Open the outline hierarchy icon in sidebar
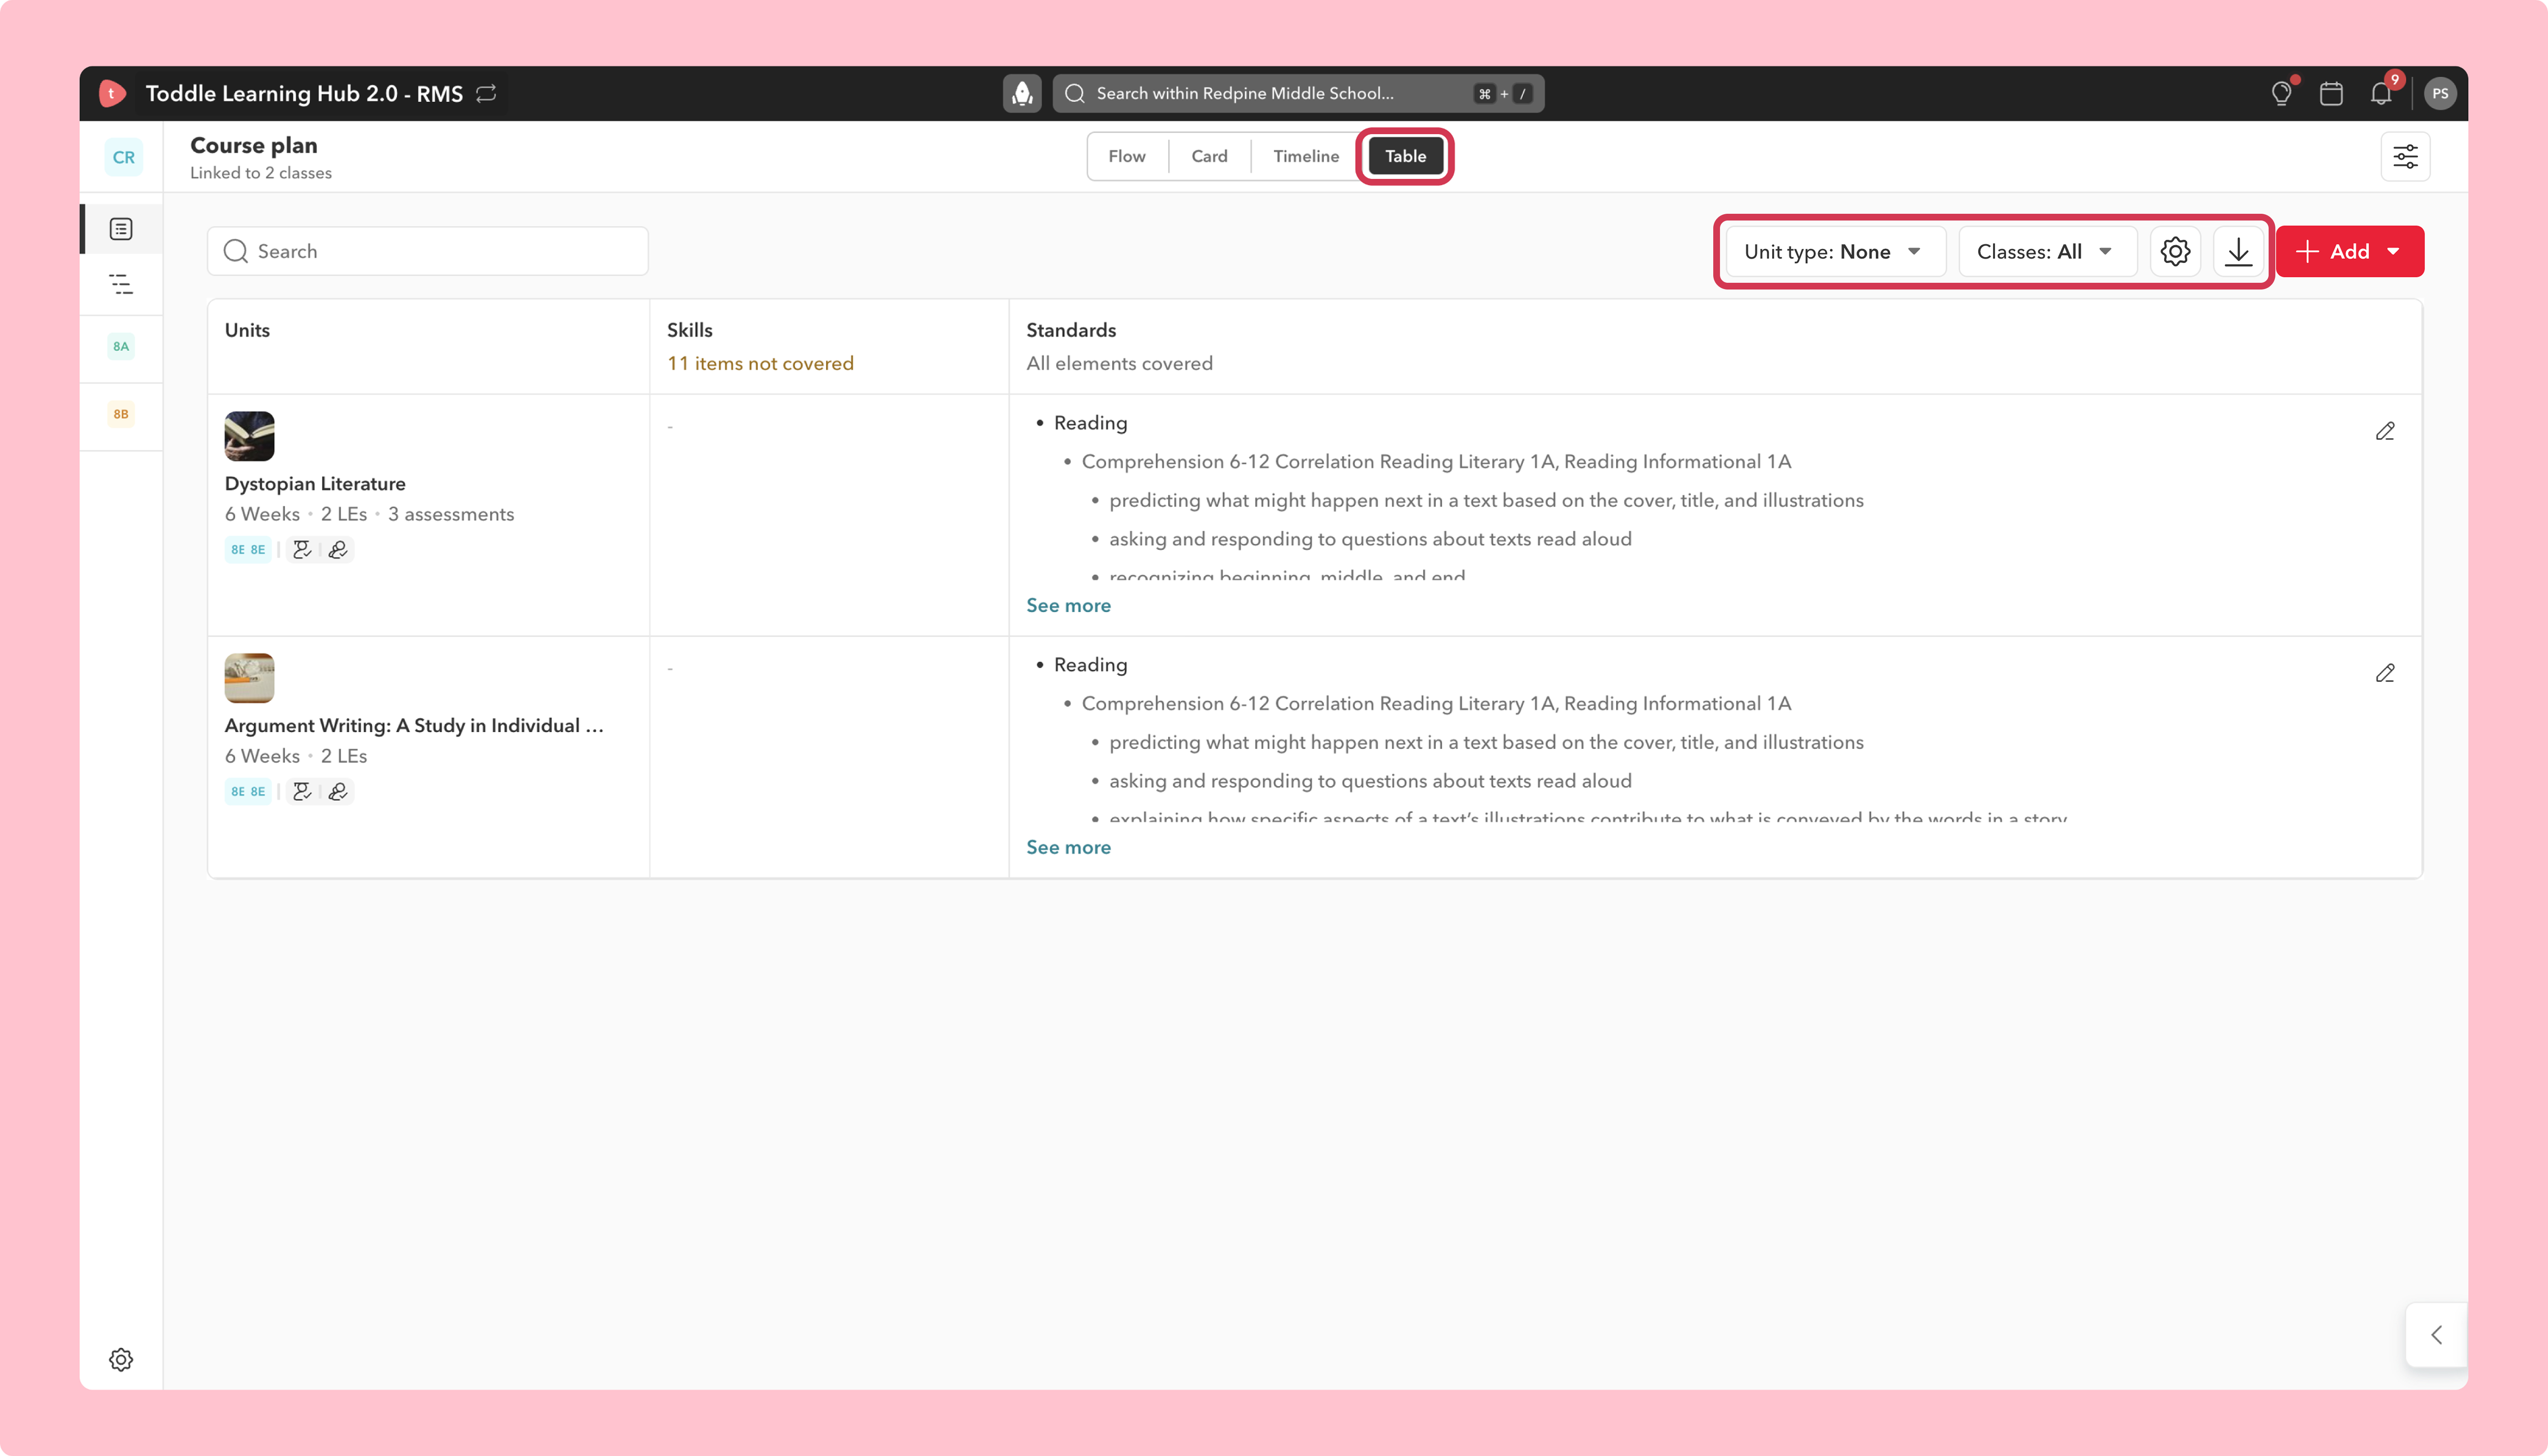The height and width of the screenshot is (1456, 2548). click(121, 284)
